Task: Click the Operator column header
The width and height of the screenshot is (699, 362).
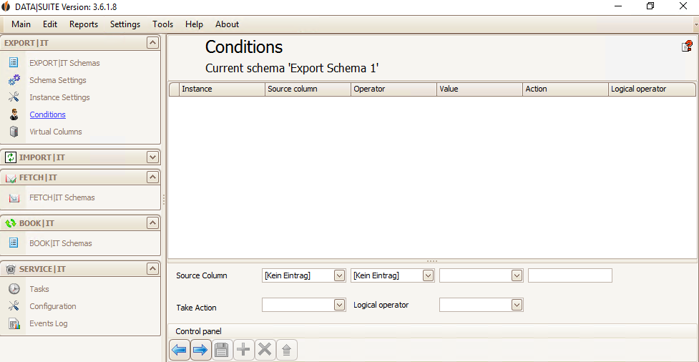Action: (x=394, y=89)
